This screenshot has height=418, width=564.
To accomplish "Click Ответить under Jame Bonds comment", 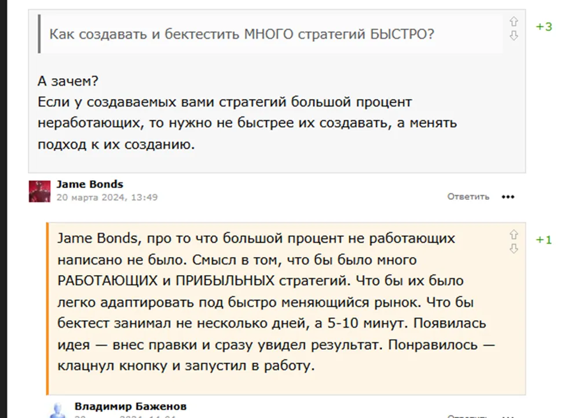I will [468, 197].
